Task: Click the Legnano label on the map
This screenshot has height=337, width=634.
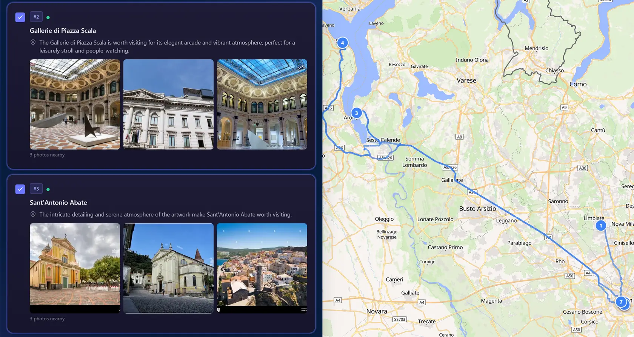Action: coord(506,221)
